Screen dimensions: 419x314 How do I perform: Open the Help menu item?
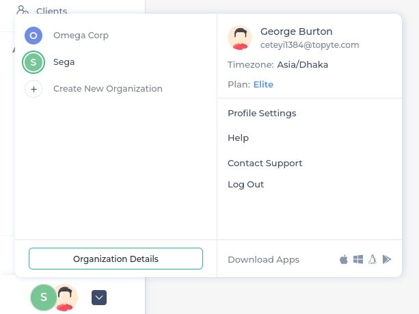(x=238, y=138)
